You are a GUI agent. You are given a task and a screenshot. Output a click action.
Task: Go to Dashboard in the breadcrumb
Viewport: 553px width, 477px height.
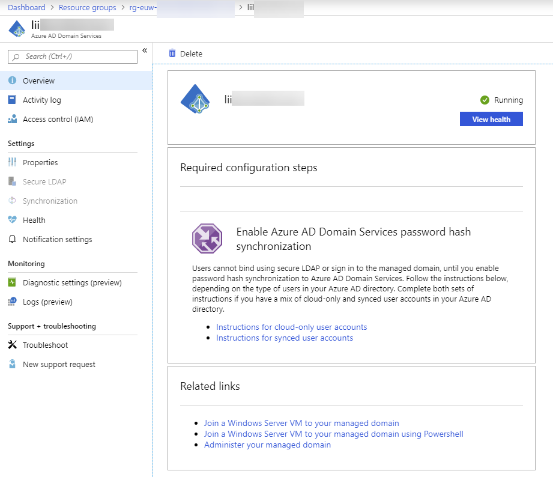click(x=26, y=7)
